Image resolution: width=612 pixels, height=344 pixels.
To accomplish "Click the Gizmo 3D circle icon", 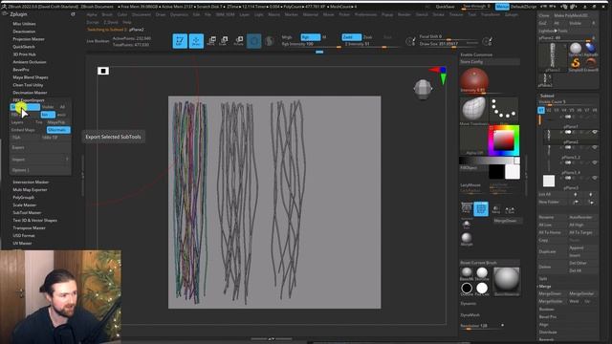I will (253, 40).
